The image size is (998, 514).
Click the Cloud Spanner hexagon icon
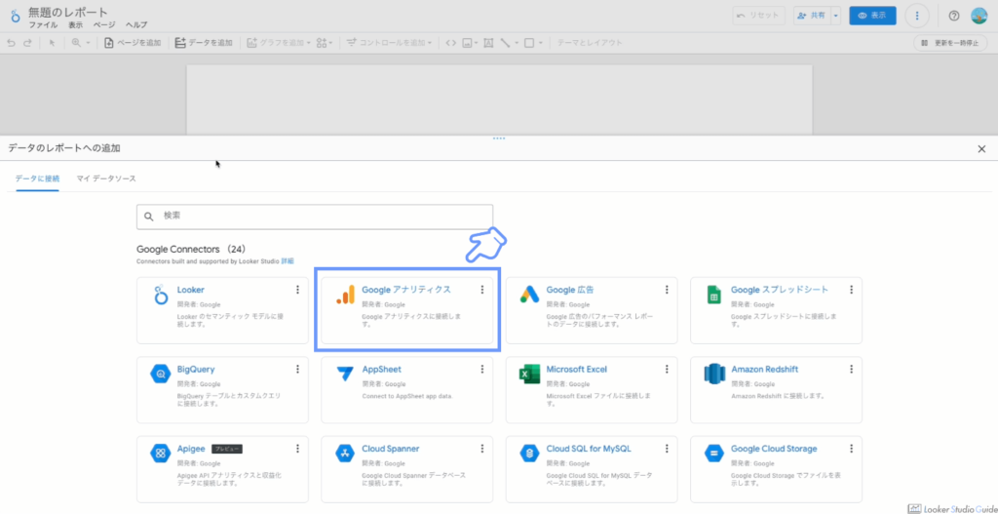(x=345, y=454)
